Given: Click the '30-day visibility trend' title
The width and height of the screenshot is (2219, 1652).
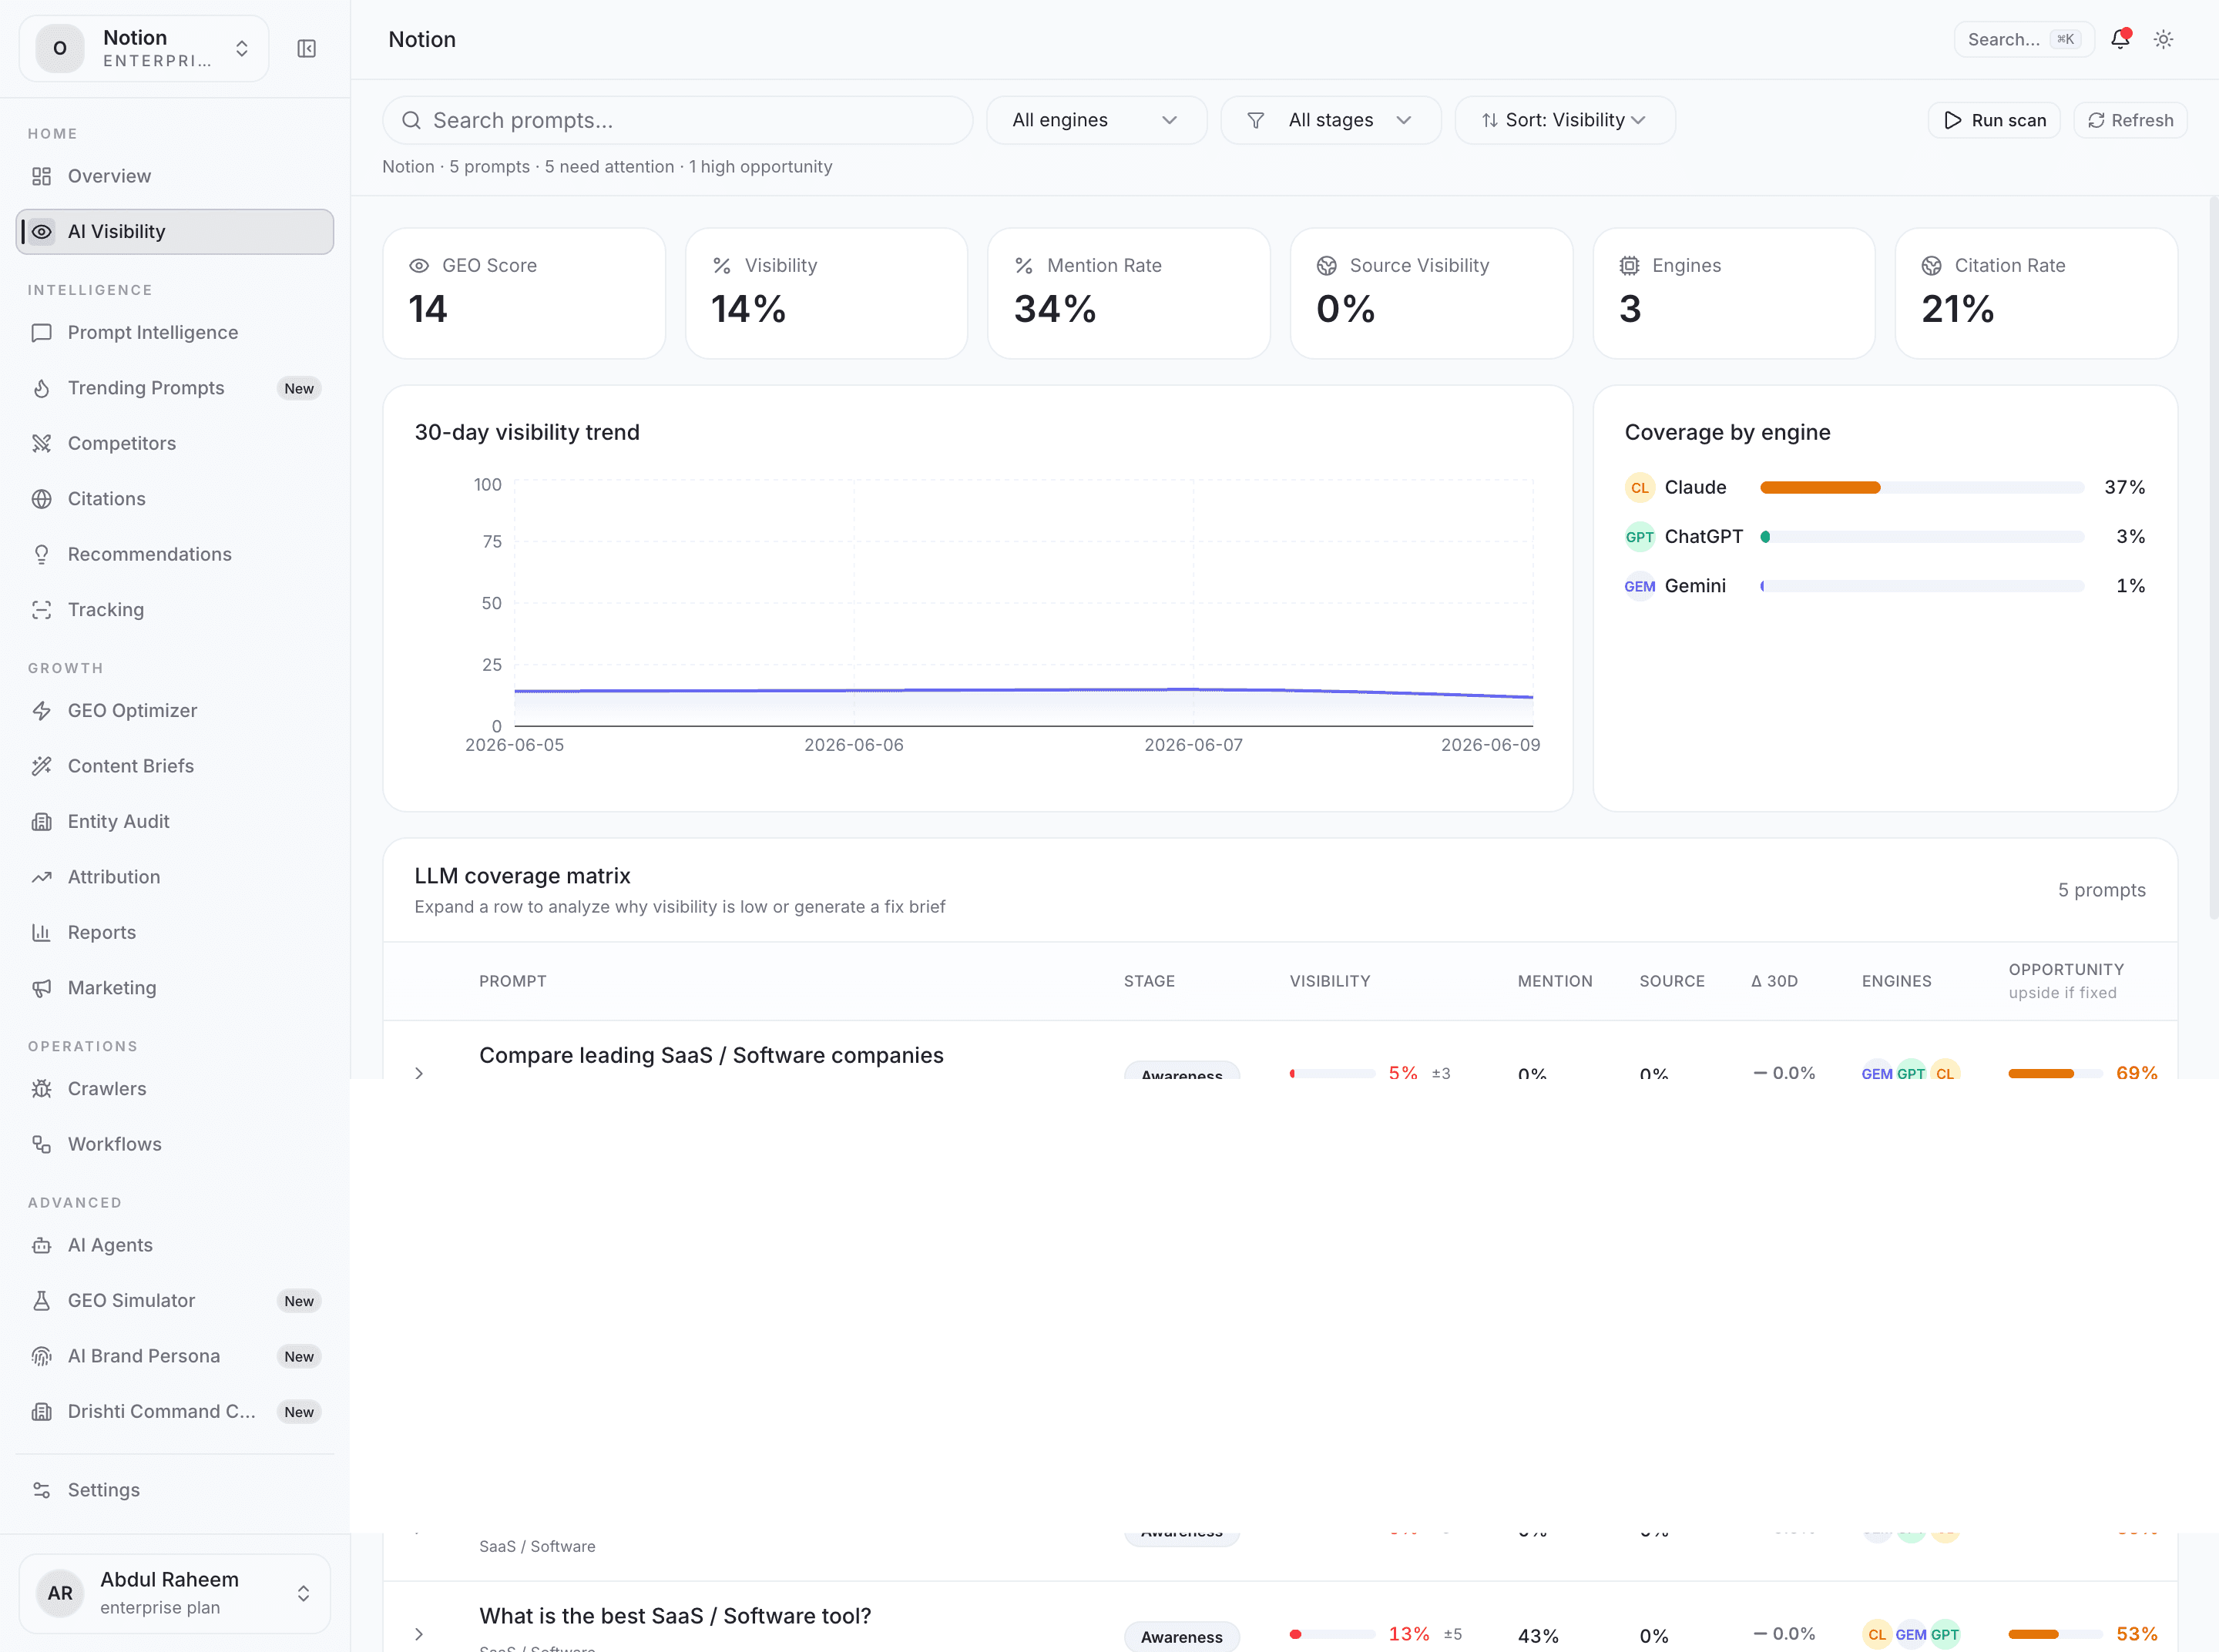Looking at the screenshot, I should point(527,432).
